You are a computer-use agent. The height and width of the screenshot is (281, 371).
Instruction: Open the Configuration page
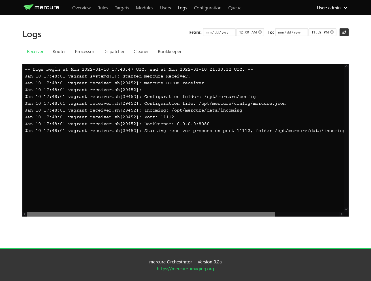(x=208, y=8)
